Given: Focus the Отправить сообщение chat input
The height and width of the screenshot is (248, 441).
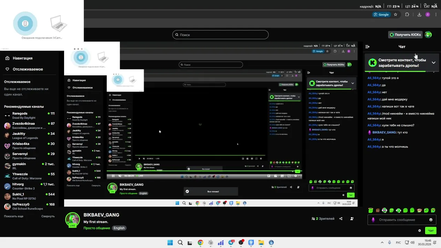Looking at the screenshot, I should tap(402, 220).
